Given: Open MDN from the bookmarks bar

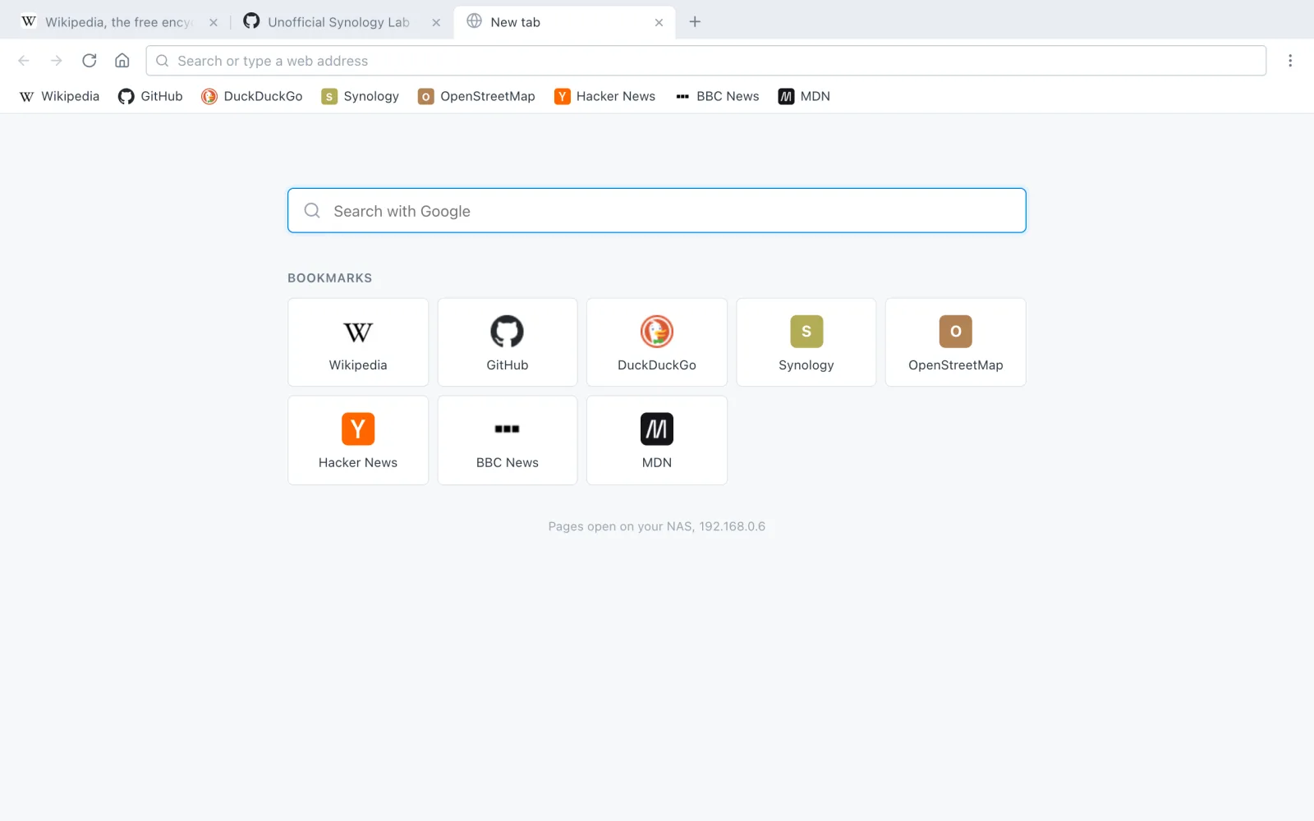Looking at the screenshot, I should (x=804, y=96).
